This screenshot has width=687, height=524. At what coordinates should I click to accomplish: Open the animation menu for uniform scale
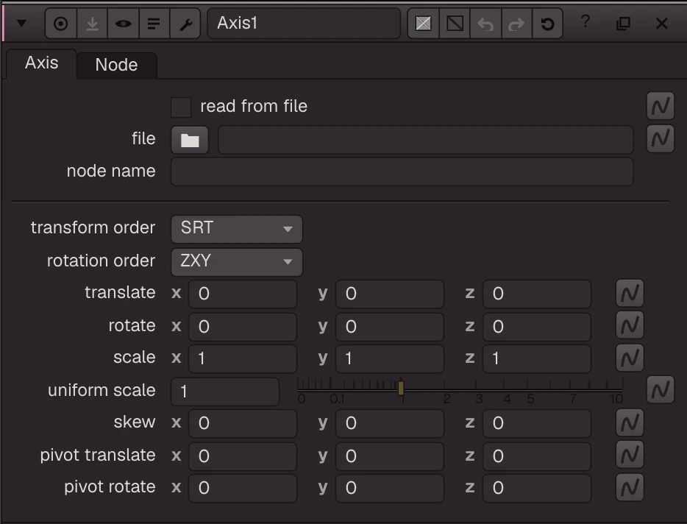tap(661, 390)
